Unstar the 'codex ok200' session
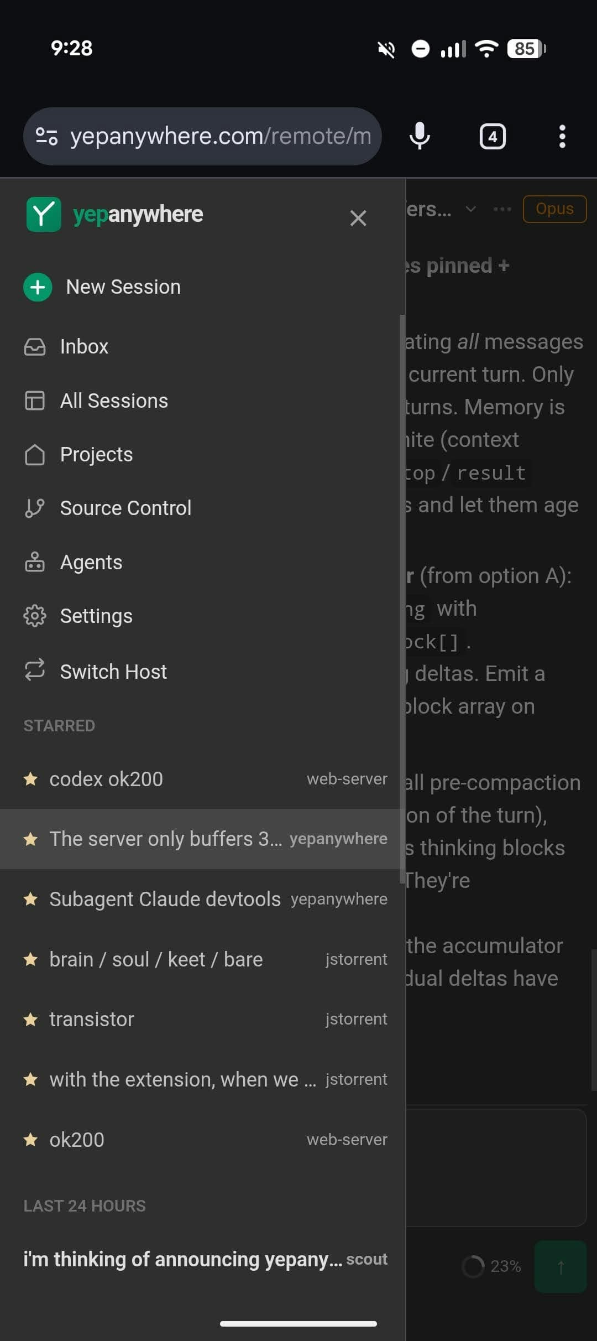The width and height of the screenshot is (597, 1341). coord(32,779)
